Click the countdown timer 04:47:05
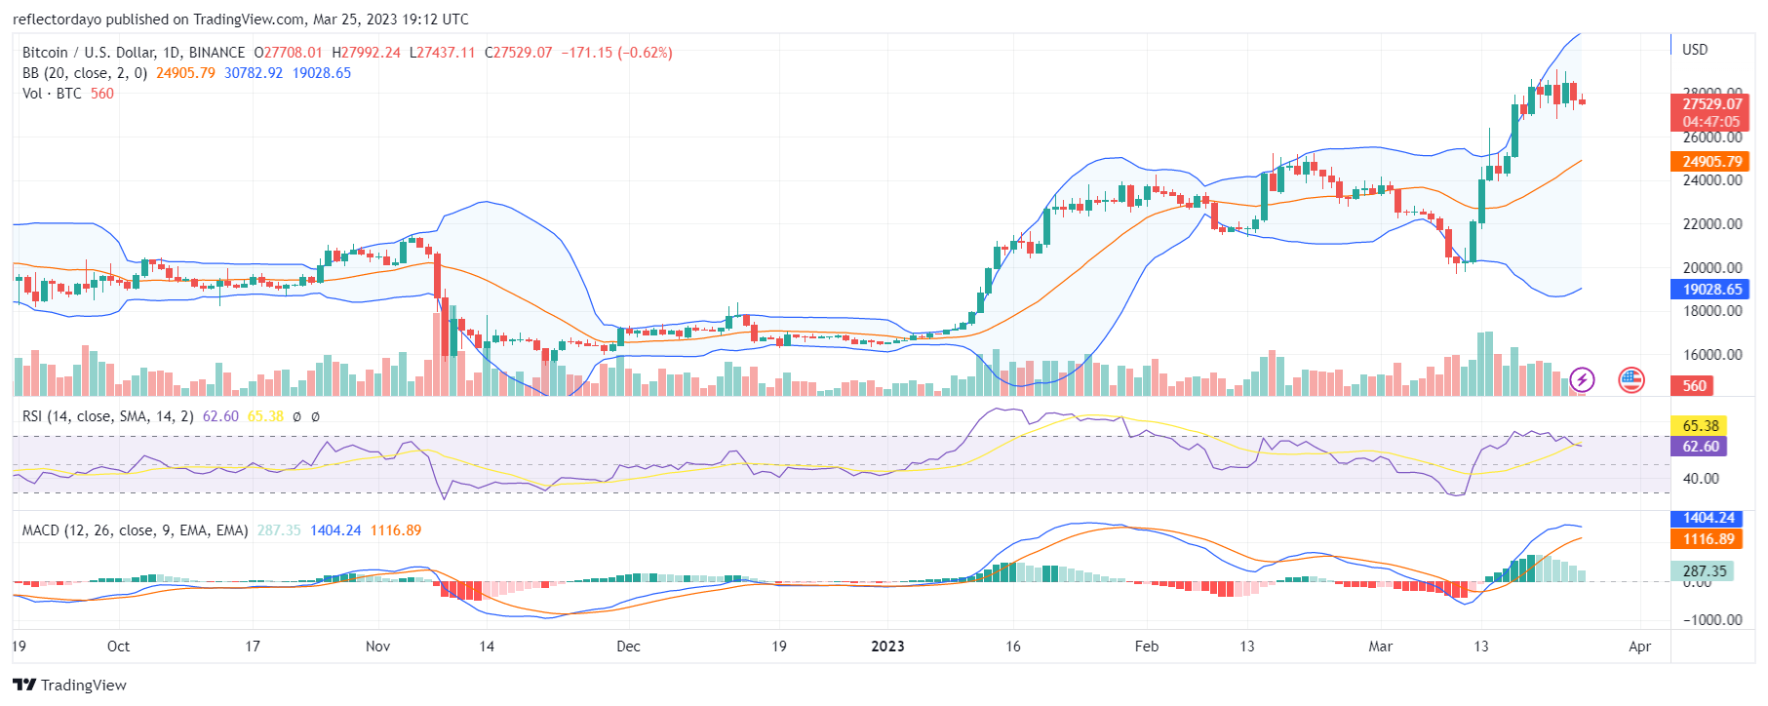Screen dimensions: 1768x706 click(1711, 122)
